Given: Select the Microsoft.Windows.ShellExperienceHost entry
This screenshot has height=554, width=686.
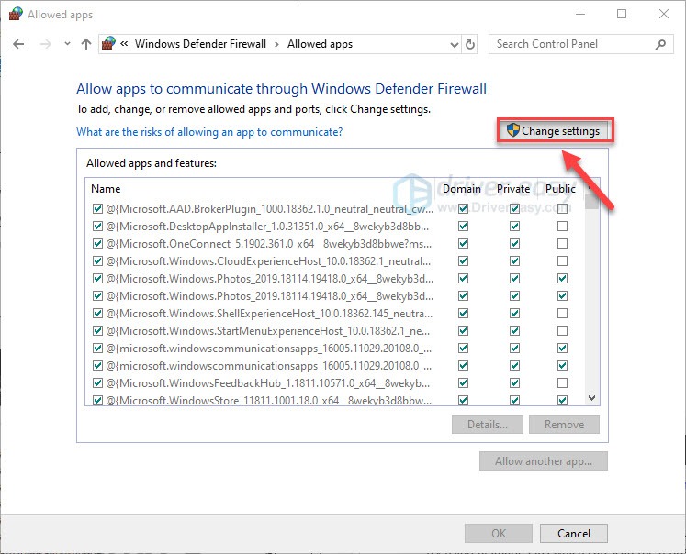Looking at the screenshot, I should coord(269,314).
